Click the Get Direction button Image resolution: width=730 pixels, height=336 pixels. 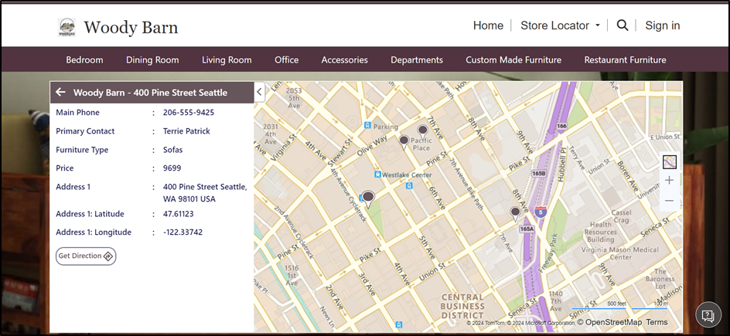[x=86, y=256]
